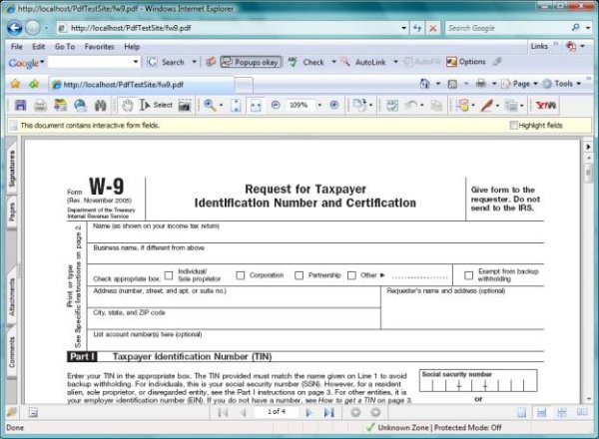Click the Search Google magnifier icon
Image resolution: width=599 pixels, height=439 pixels.
pos(575,28)
